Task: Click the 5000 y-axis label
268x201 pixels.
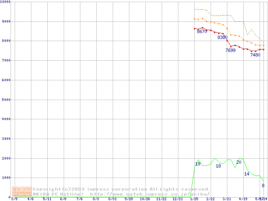Action: [x=6, y=100]
